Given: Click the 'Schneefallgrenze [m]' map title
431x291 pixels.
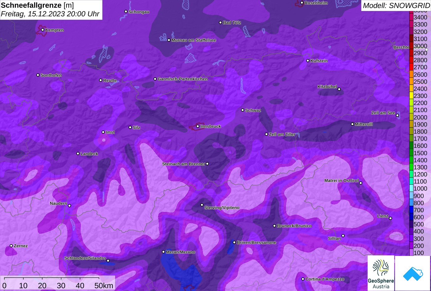Looking at the screenshot, I should [x=37, y=5].
